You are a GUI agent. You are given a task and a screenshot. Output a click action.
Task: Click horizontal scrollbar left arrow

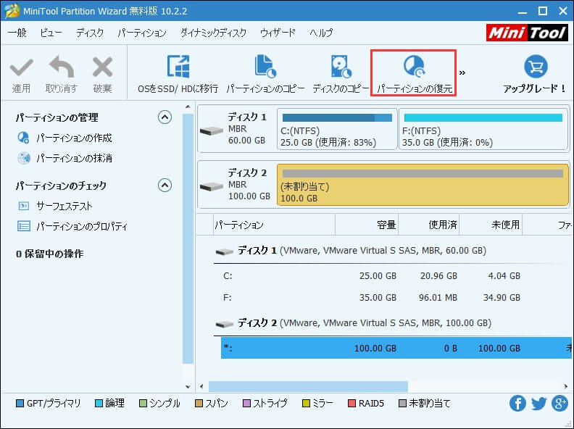pos(201,386)
